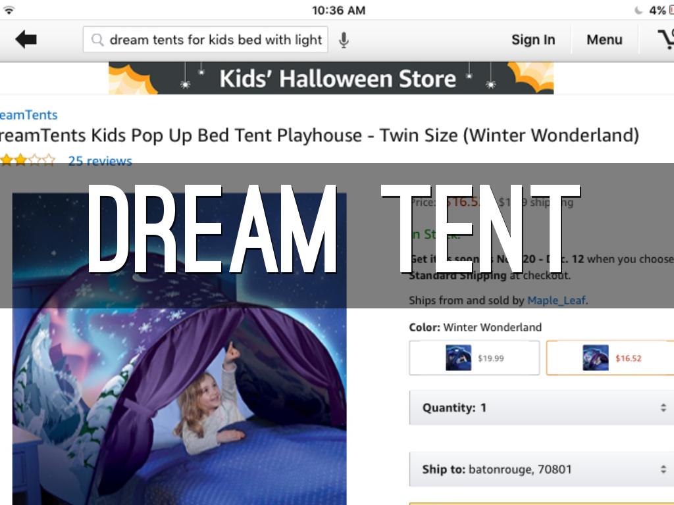Open the Ship to batonrouge dropdown

point(542,469)
